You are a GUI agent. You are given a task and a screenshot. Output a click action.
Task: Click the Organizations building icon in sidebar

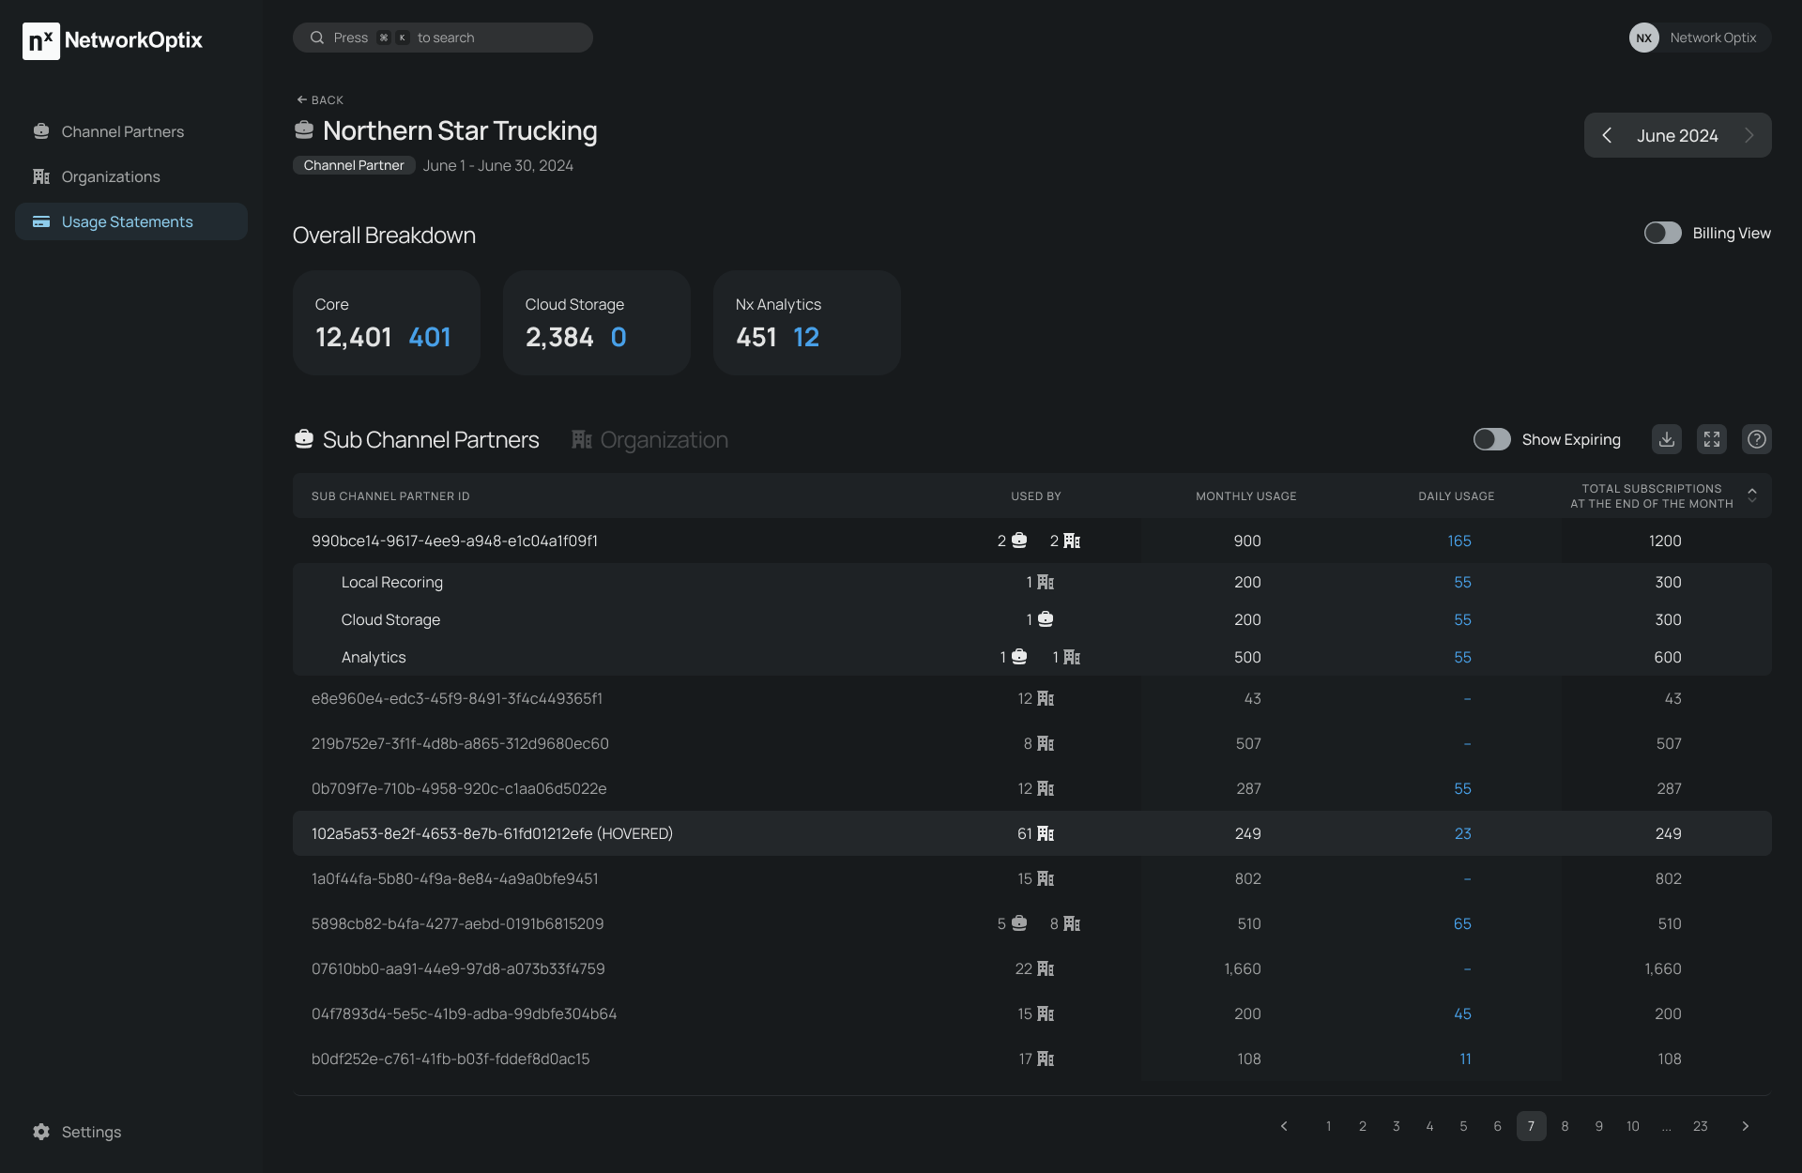point(41,176)
